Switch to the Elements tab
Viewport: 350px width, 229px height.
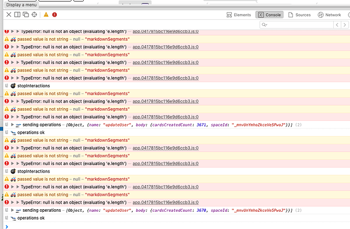(x=238, y=15)
